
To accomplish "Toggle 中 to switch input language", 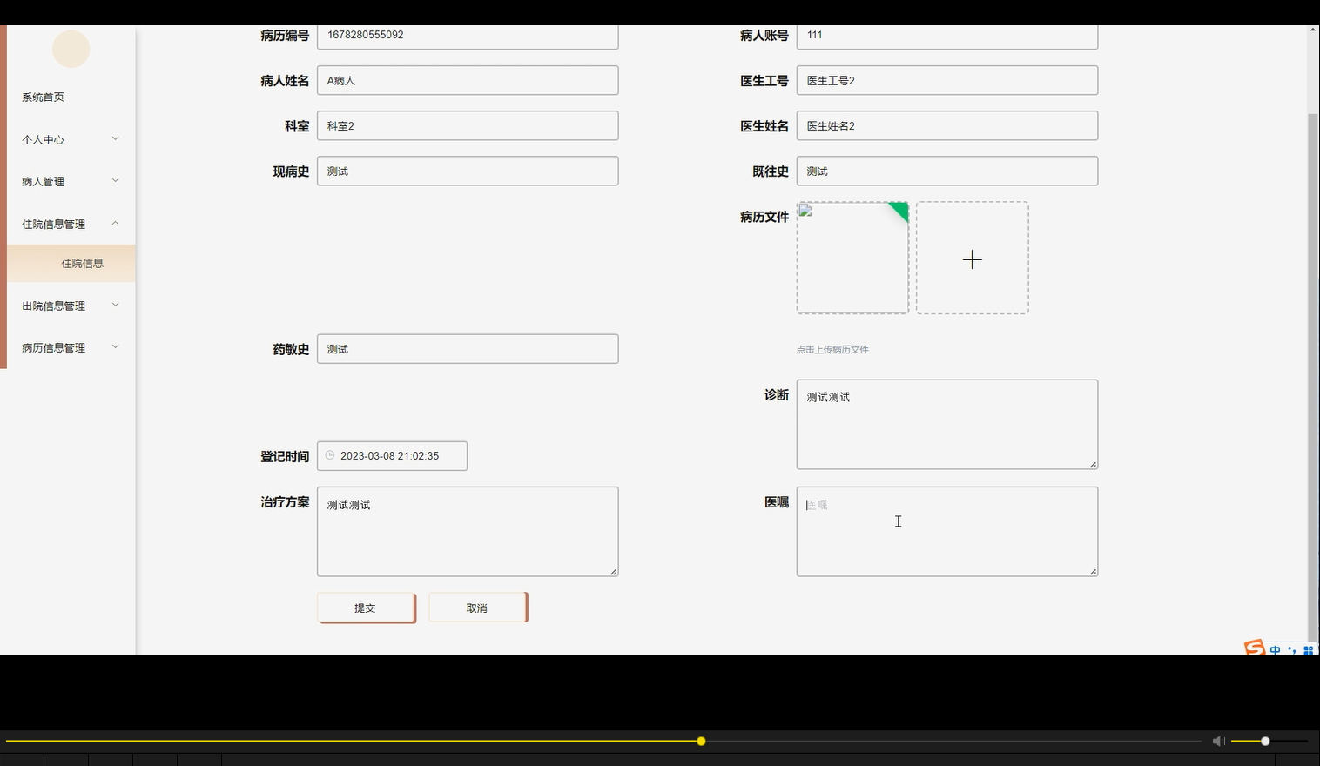I will 1276,648.
